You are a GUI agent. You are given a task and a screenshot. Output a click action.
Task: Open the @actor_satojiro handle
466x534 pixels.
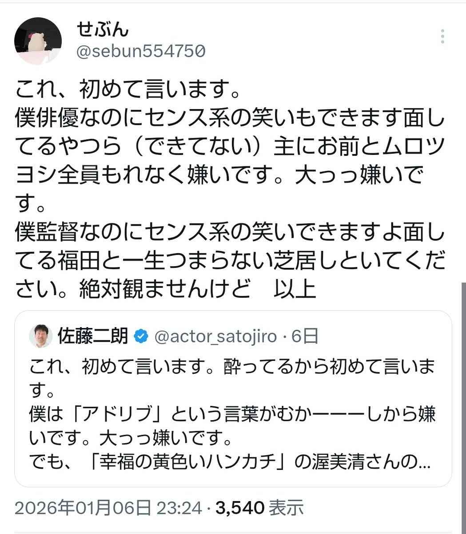[x=215, y=337]
